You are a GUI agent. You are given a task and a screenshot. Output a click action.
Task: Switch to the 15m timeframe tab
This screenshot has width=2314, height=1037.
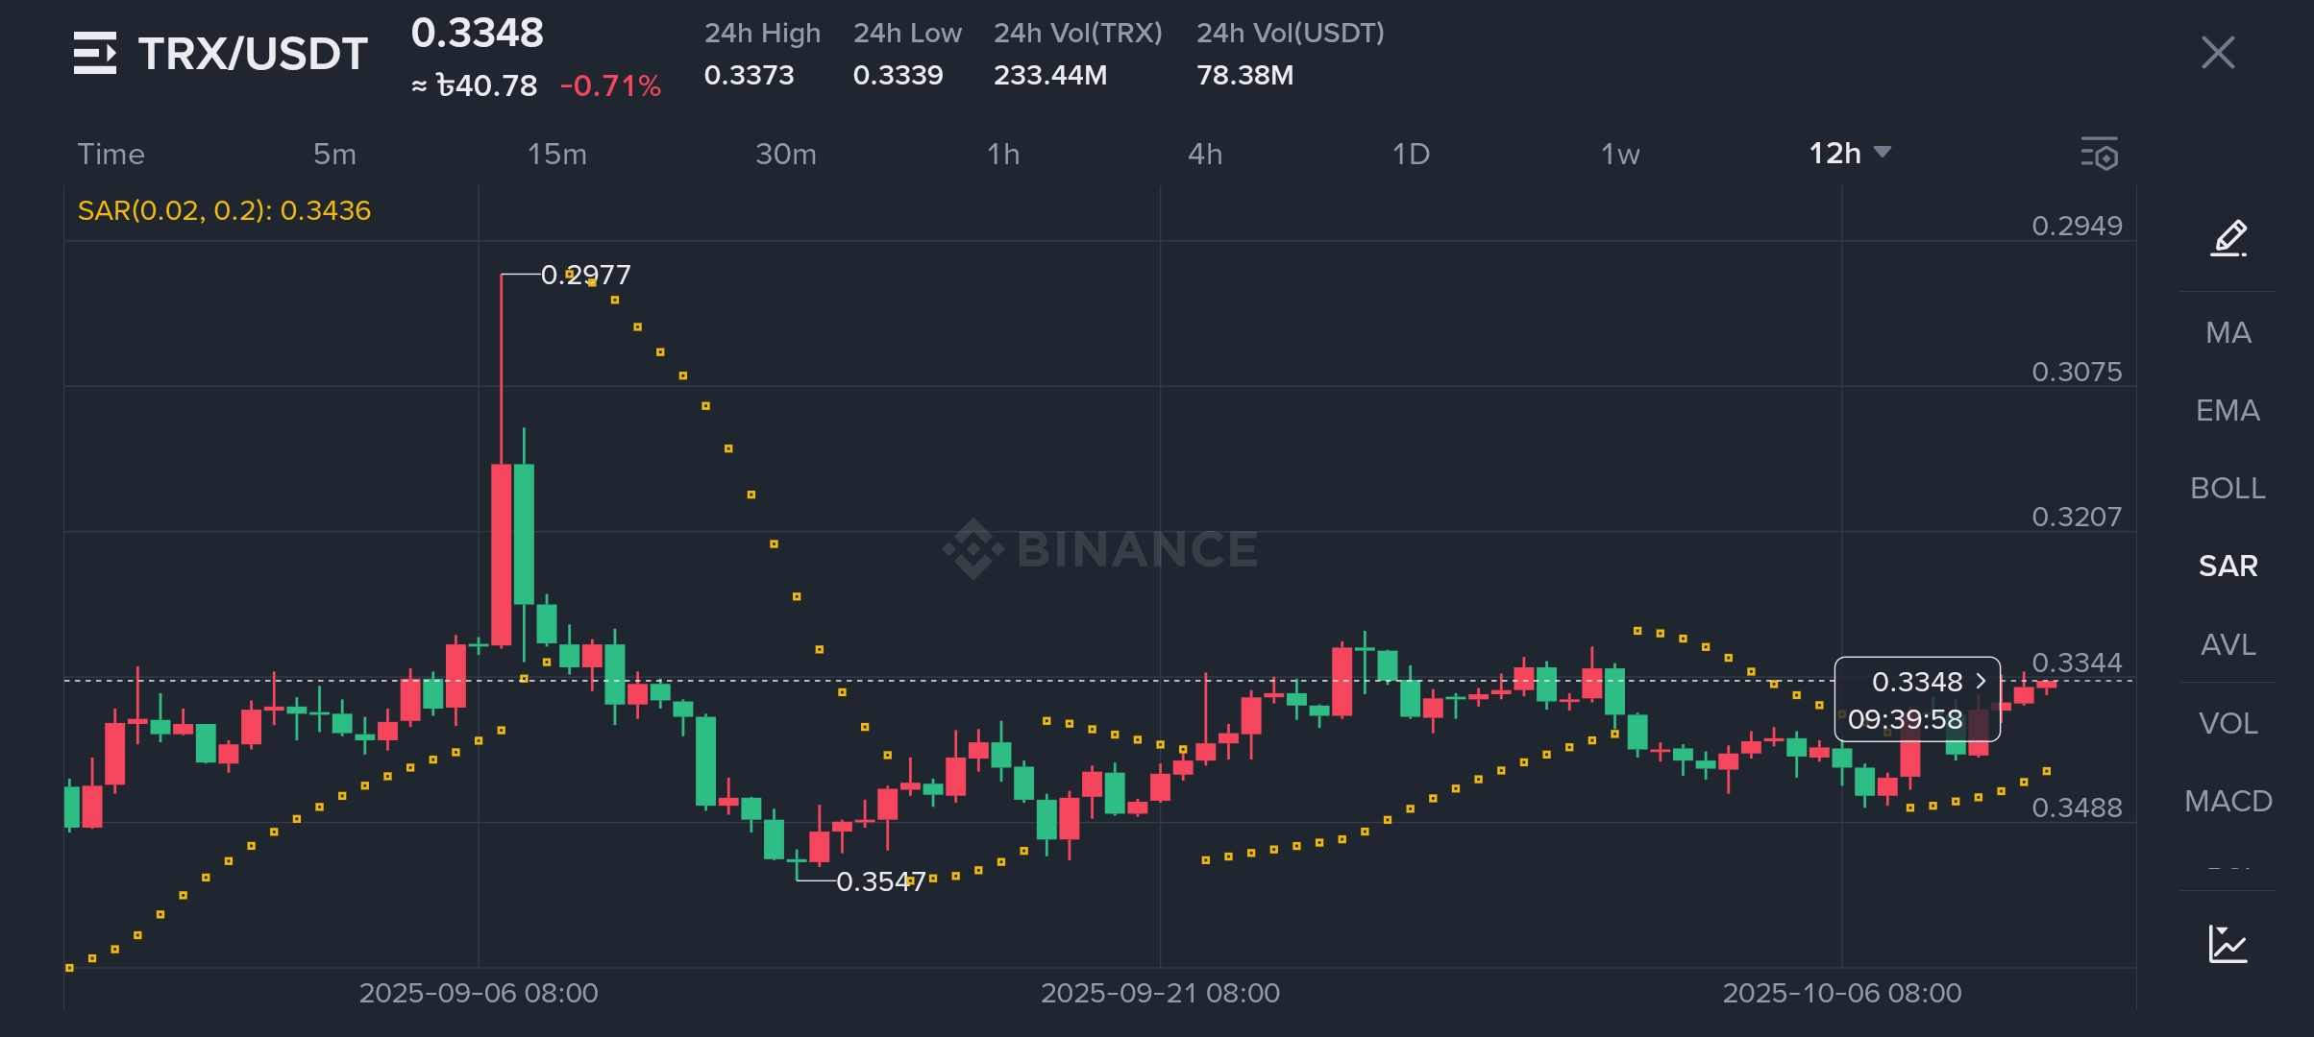tap(556, 154)
